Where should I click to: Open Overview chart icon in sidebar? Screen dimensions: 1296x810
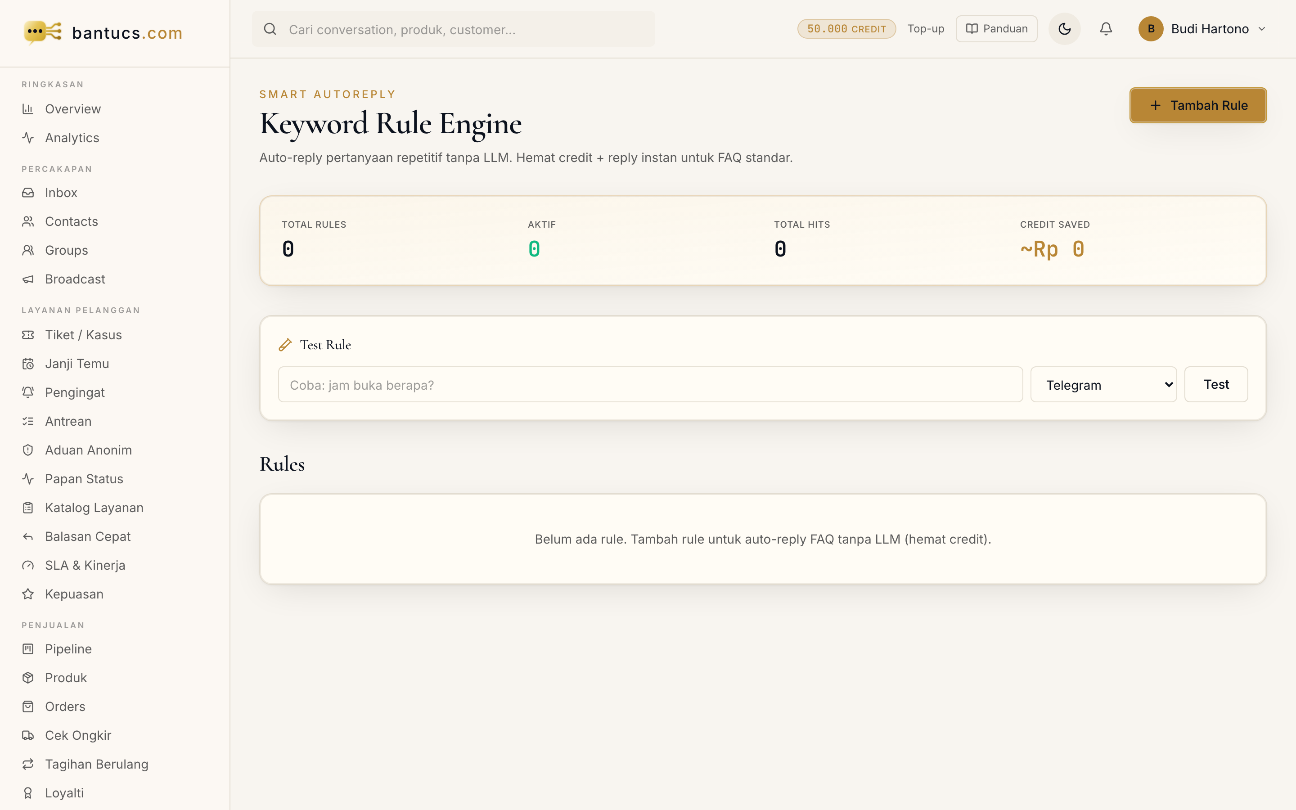[x=28, y=109]
